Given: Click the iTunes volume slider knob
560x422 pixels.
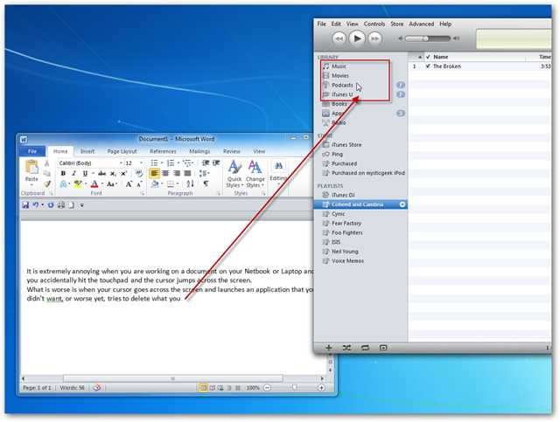Looking at the screenshot, I should (425, 38).
